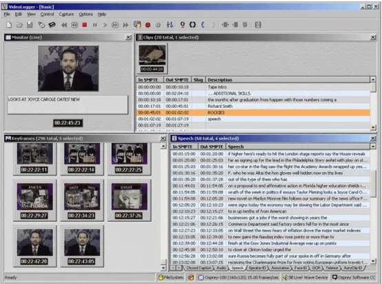382x284 pixels.
Task: Click the red Stop button
Action: (x=85, y=25)
